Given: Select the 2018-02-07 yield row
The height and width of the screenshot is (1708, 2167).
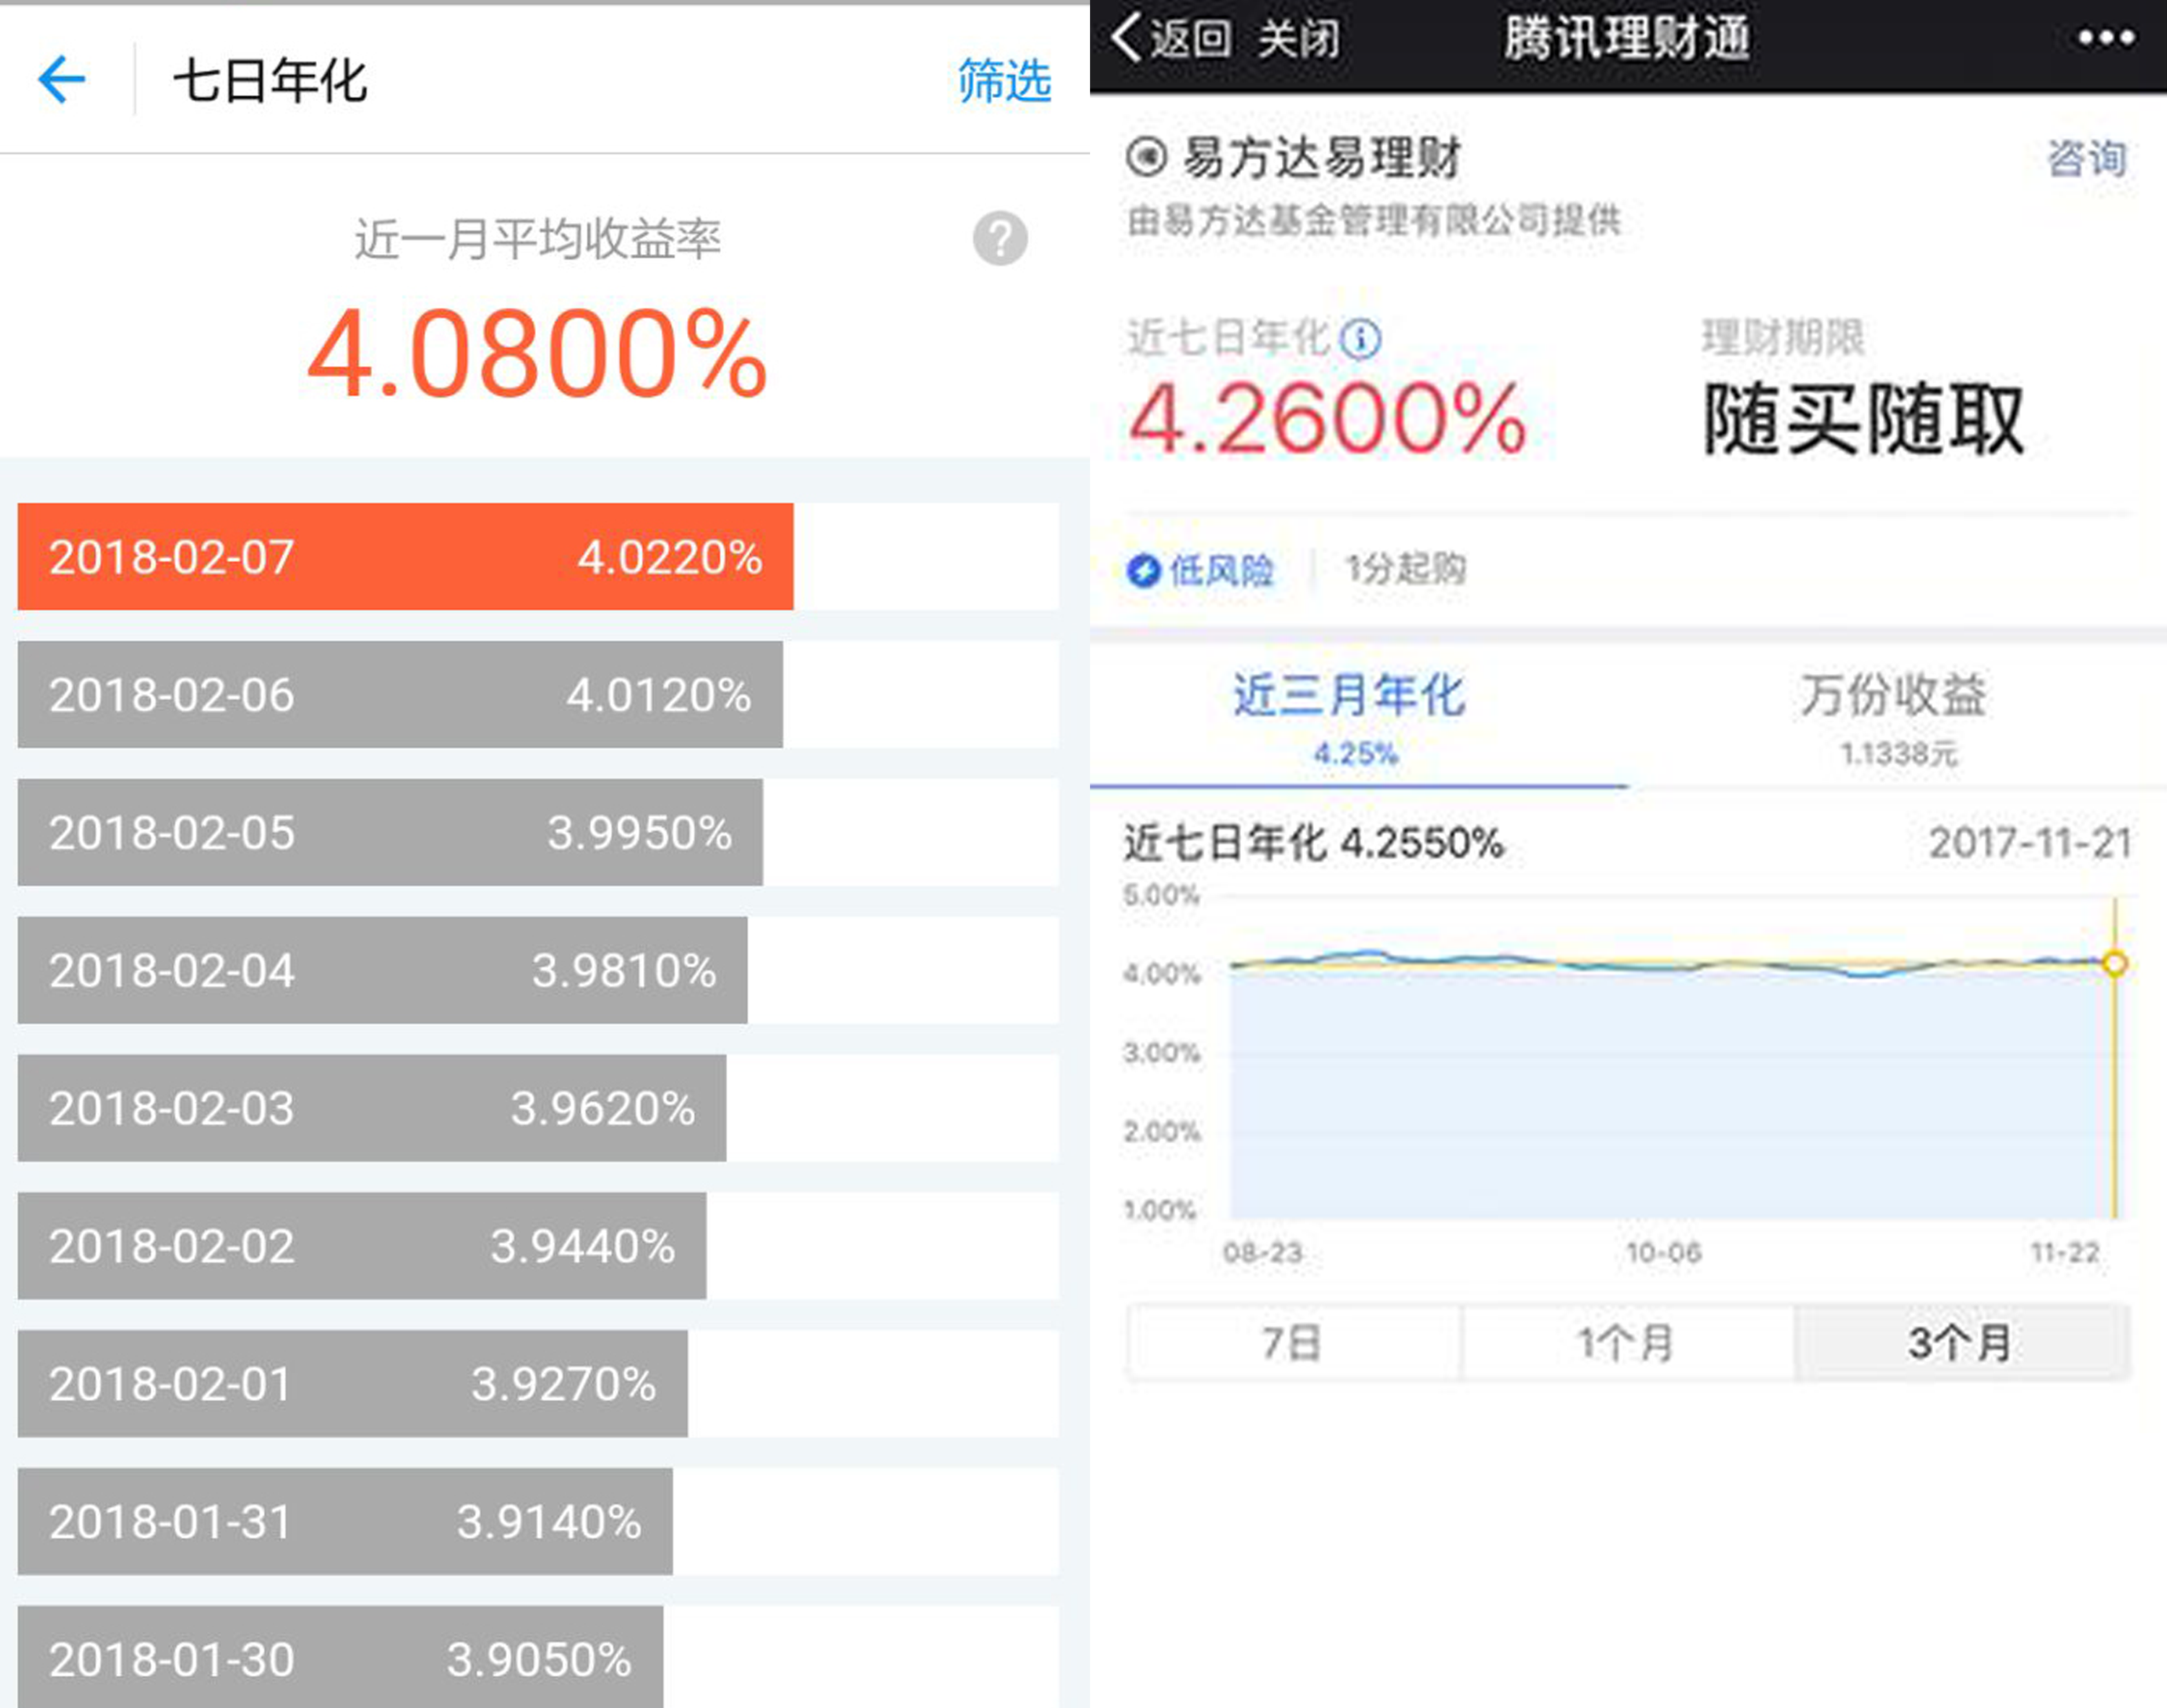Looking at the screenshot, I should [x=538, y=557].
